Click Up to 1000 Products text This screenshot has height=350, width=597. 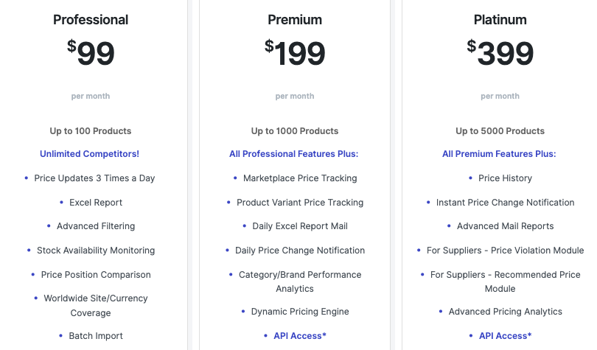click(295, 131)
